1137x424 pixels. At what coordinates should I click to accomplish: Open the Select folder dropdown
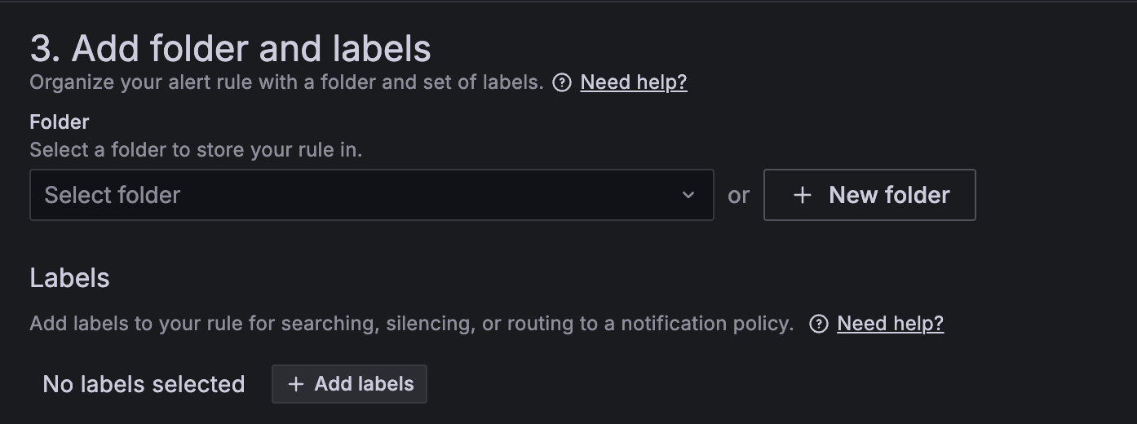click(371, 195)
